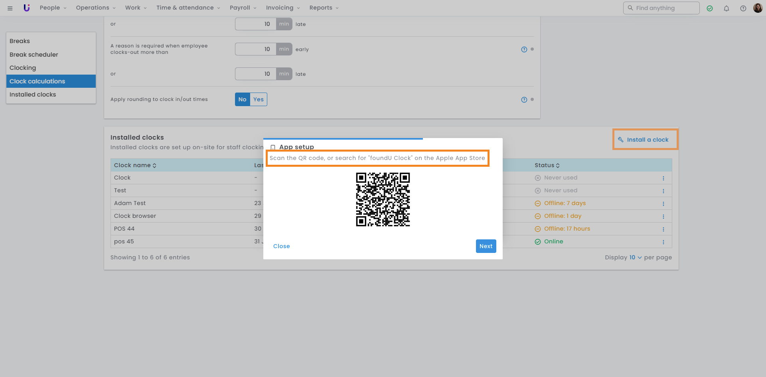This screenshot has height=377, width=766.
Task: Select Clock calculations sidebar item
Action: (x=51, y=81)
